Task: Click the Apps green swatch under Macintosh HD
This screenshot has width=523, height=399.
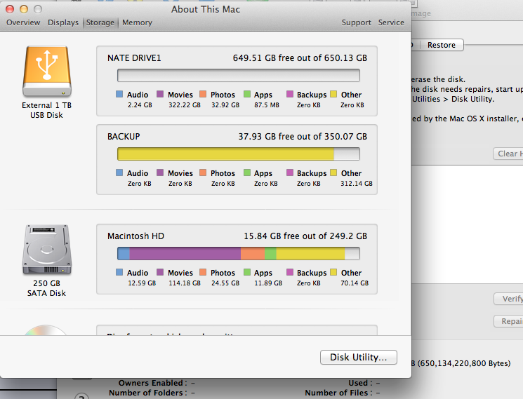Action: pos(247,272)
